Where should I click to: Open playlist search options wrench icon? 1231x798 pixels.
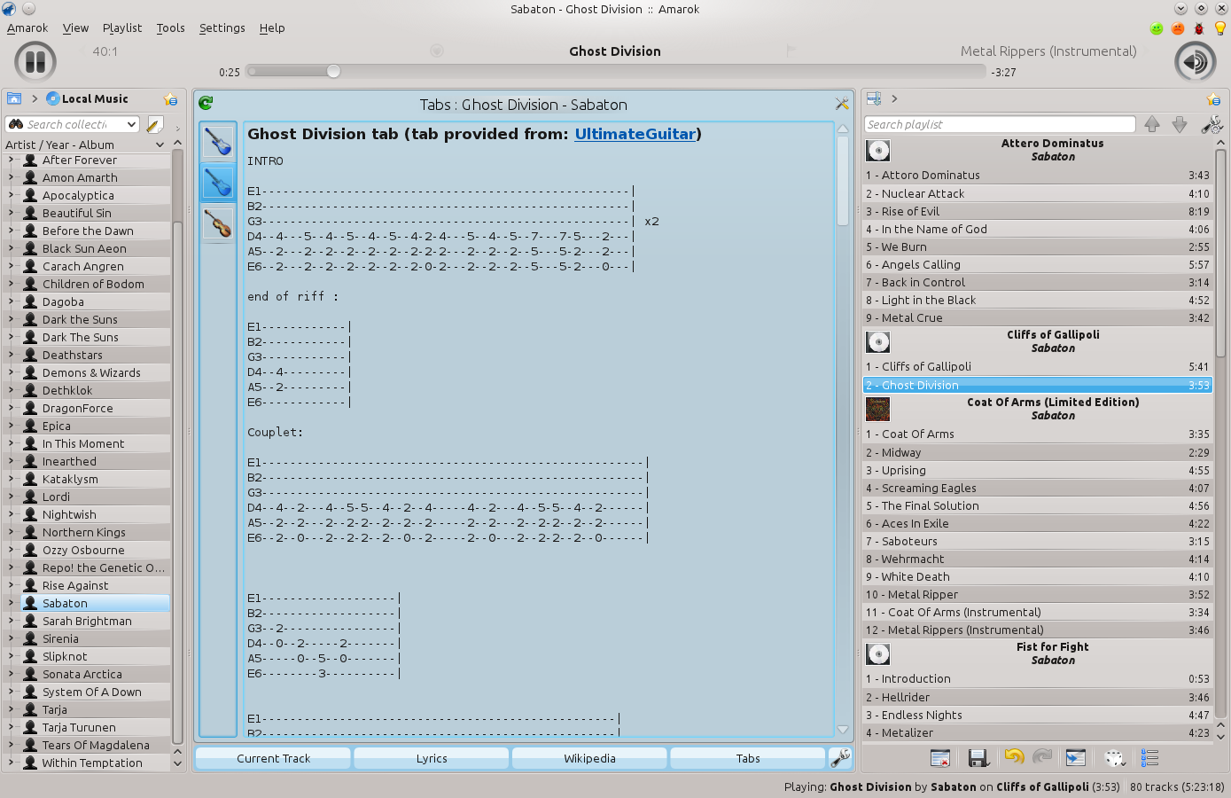click(x=1212, y=124)
